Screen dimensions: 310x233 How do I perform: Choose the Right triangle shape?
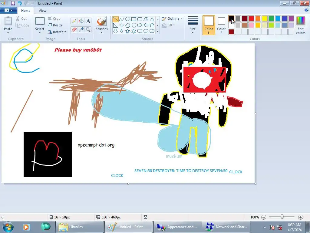click(x=115, y=25)
